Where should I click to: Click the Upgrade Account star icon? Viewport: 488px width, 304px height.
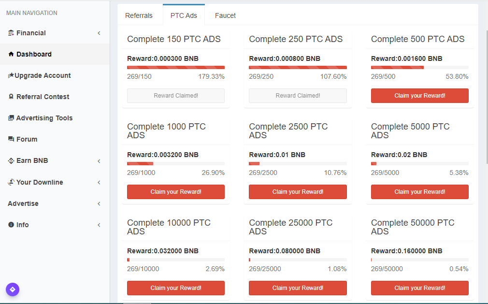coord(11,75)
